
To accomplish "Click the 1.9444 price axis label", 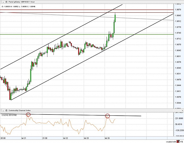I will point(178,85).
